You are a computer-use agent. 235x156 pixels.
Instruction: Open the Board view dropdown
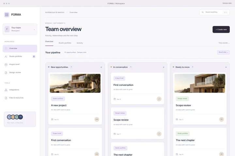click(x=223, y=52)
